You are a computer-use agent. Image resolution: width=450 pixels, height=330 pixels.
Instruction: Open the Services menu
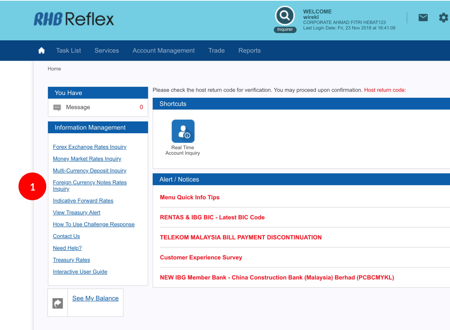tap(107, 50)
